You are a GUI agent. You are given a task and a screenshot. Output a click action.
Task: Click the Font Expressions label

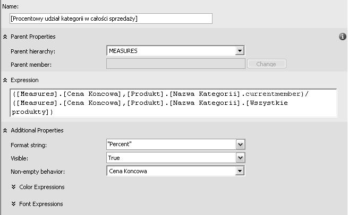[x=41, y=204]
